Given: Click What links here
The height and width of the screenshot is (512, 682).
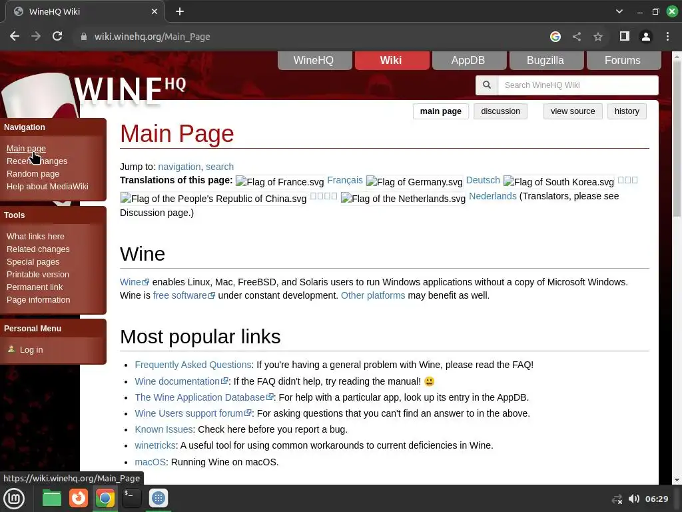Looking at the screenshot, I should 35,237.
